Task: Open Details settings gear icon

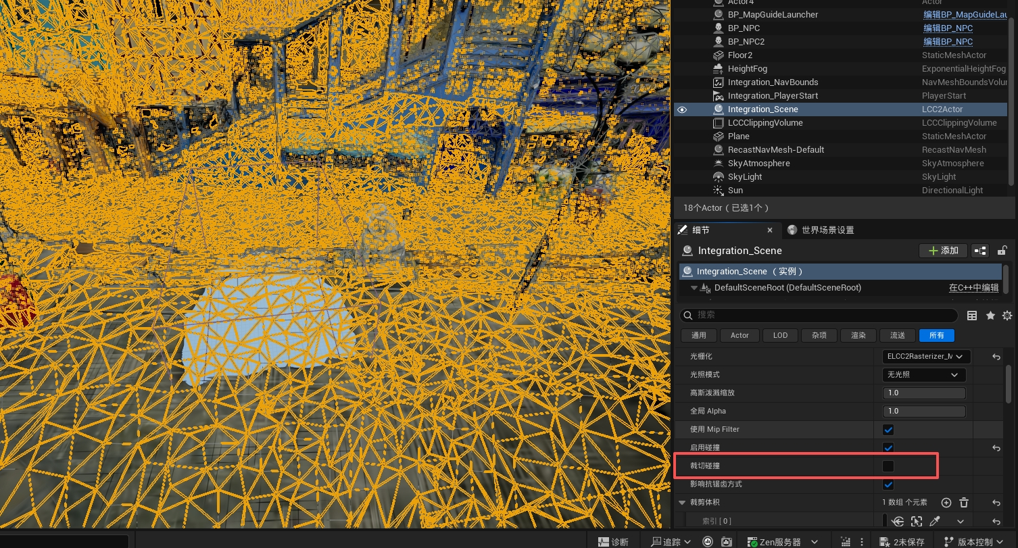Action: 1007,316
